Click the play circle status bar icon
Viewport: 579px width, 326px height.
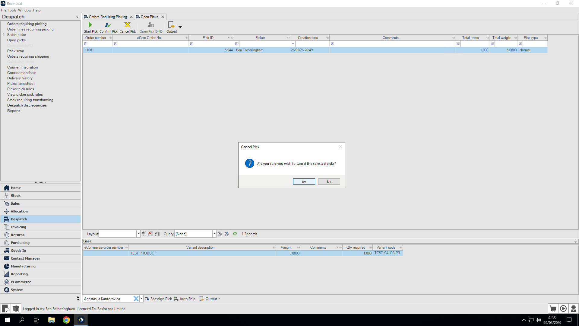coord(563,308)
